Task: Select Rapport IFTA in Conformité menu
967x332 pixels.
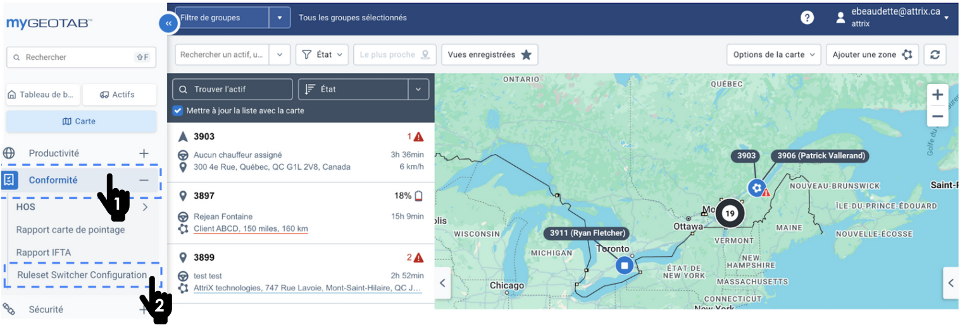Action: 44,252
